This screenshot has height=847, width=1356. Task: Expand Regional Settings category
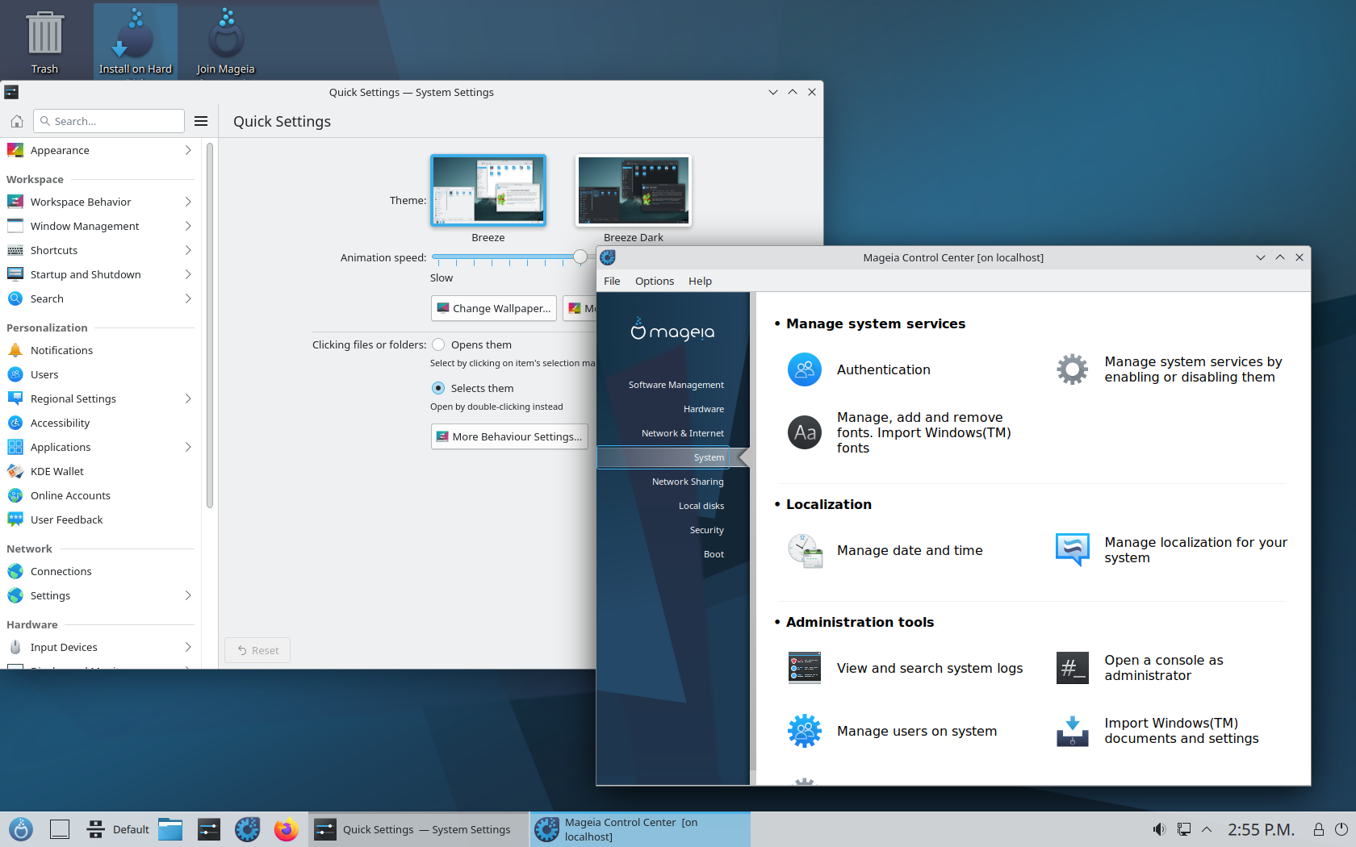tap(100, 398)
